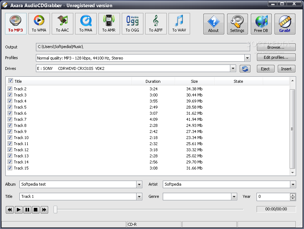Sort by the Size column header
304x229 pixels.
click(x=194, y=81)
